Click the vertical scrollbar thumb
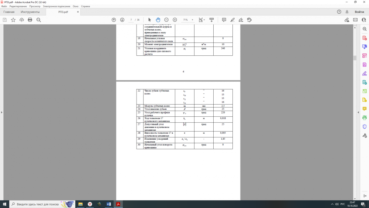The image size is (369, 208). [x=355, y=58]
